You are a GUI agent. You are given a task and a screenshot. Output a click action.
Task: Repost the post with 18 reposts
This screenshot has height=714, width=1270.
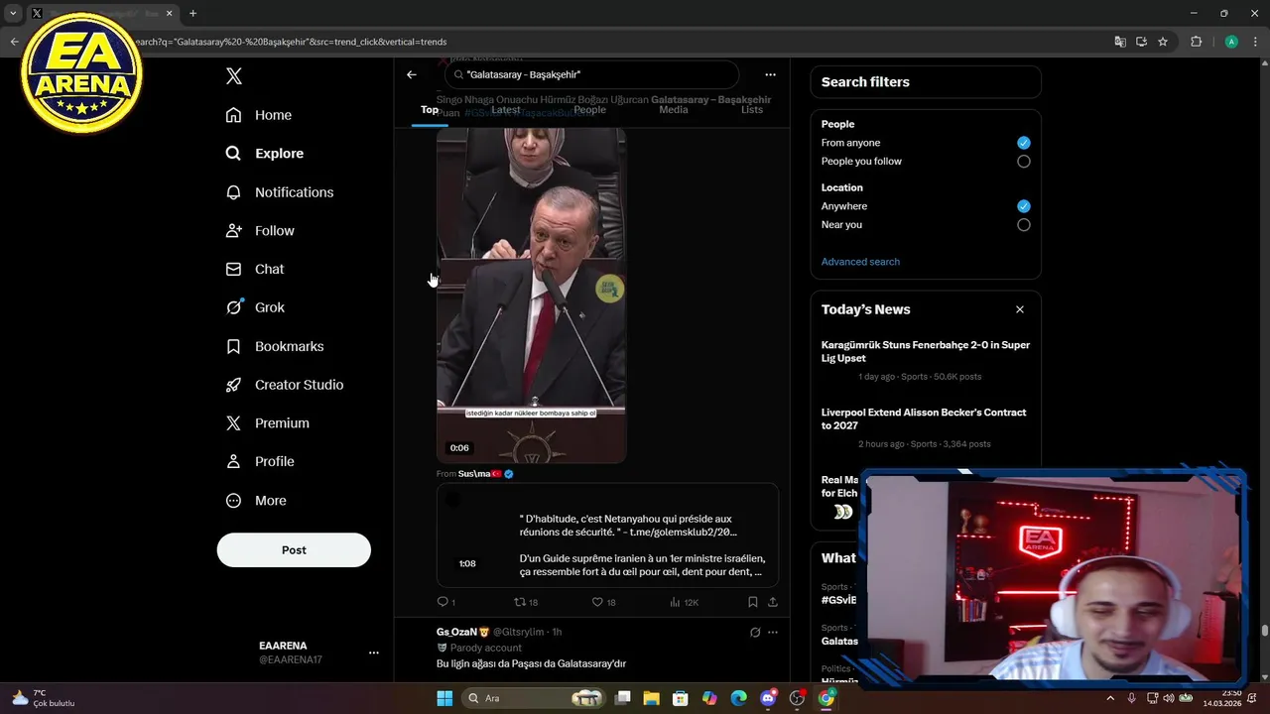pos(525,602)
